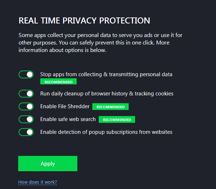The image size is (216, 189).
Task: Click 'Enable detection of popup subscriptions' label
Action: pos(106,132)
